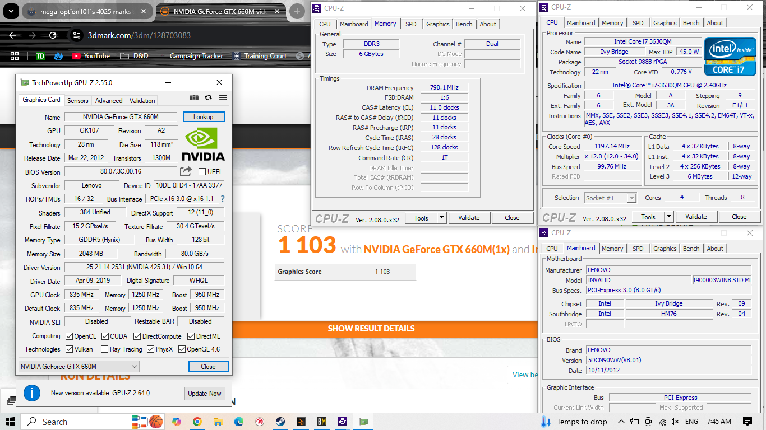Viewport: 766px width, 430px height.
Task: Switch to Sensors tab in GPU-Z
Action: tap(77, 101)
